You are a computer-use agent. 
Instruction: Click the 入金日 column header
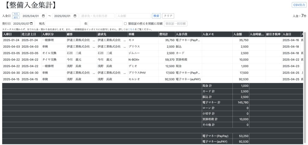pyautogui.click(x=291, y=34)
